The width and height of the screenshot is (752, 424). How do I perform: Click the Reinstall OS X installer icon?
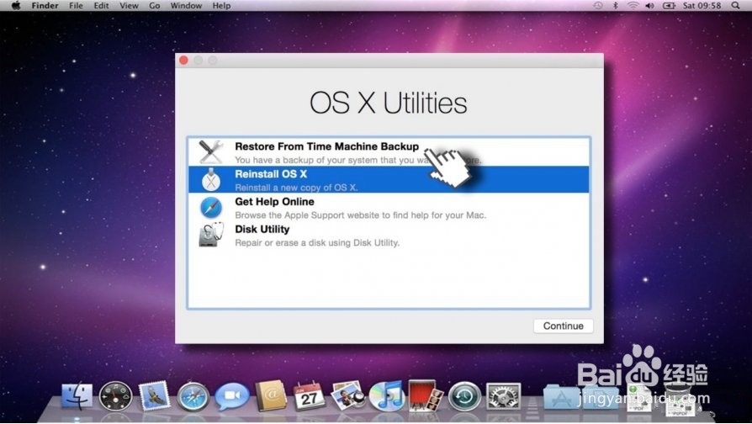tap(210, 180)
